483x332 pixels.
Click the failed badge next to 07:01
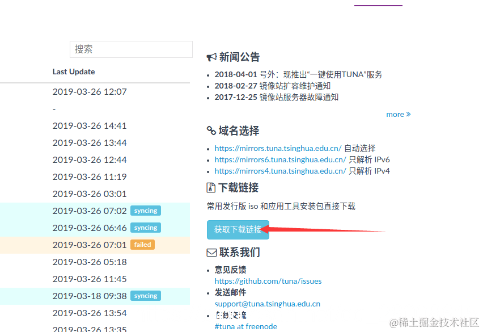coord(143,245)
